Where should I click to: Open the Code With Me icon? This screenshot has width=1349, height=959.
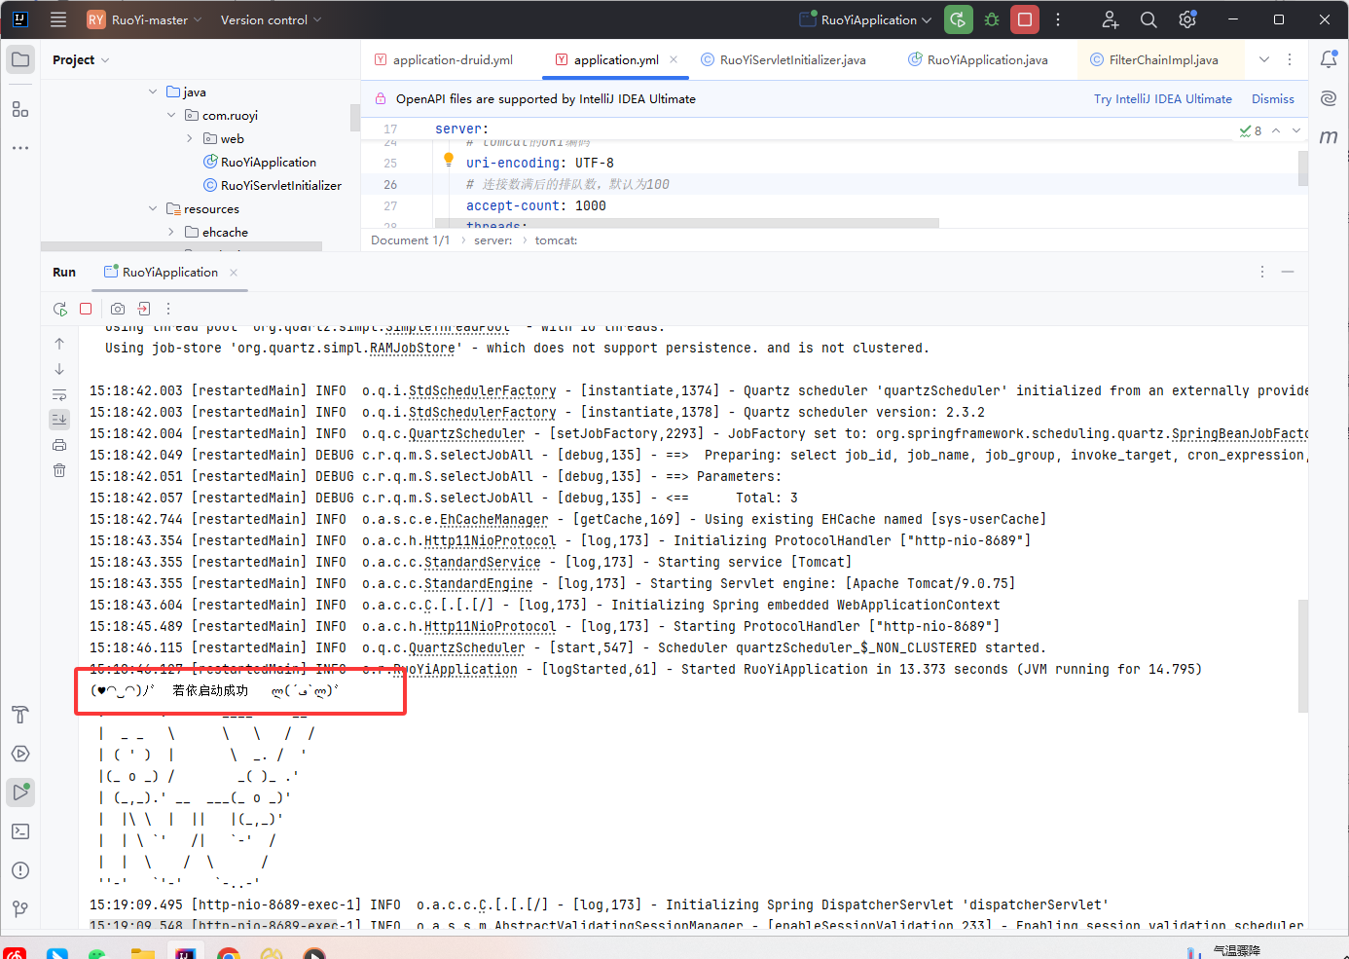pos(1111,19)
